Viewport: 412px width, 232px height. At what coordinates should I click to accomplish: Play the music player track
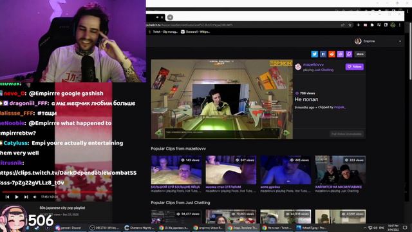coord(17,197)
